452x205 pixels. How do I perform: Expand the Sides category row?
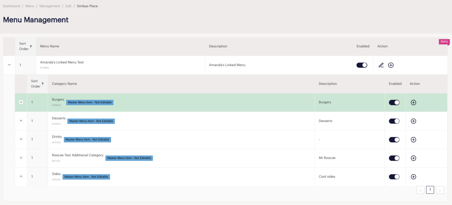point(21,176)
